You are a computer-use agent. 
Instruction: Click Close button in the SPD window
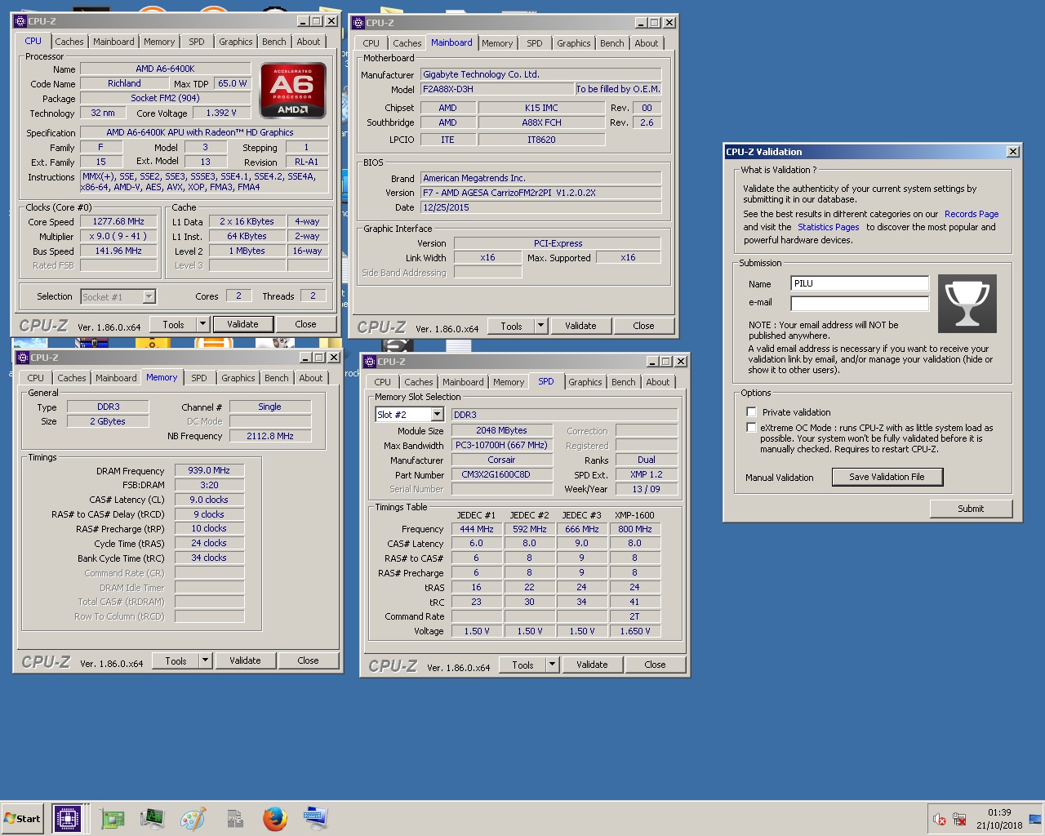pyautogui.click(x=655, y=665)
